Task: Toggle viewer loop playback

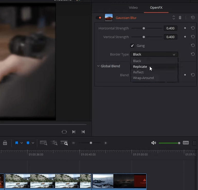Action: 64,132
